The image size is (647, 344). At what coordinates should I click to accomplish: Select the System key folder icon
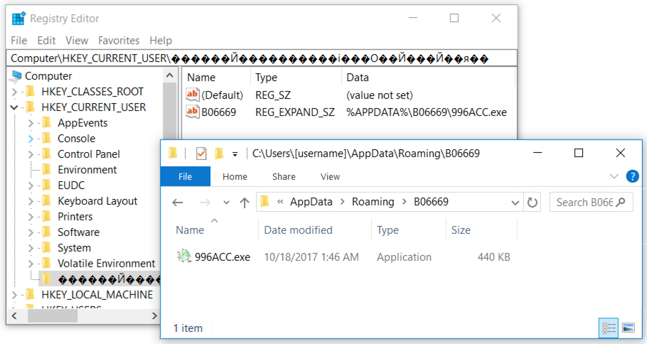click(x=47, y=248)
